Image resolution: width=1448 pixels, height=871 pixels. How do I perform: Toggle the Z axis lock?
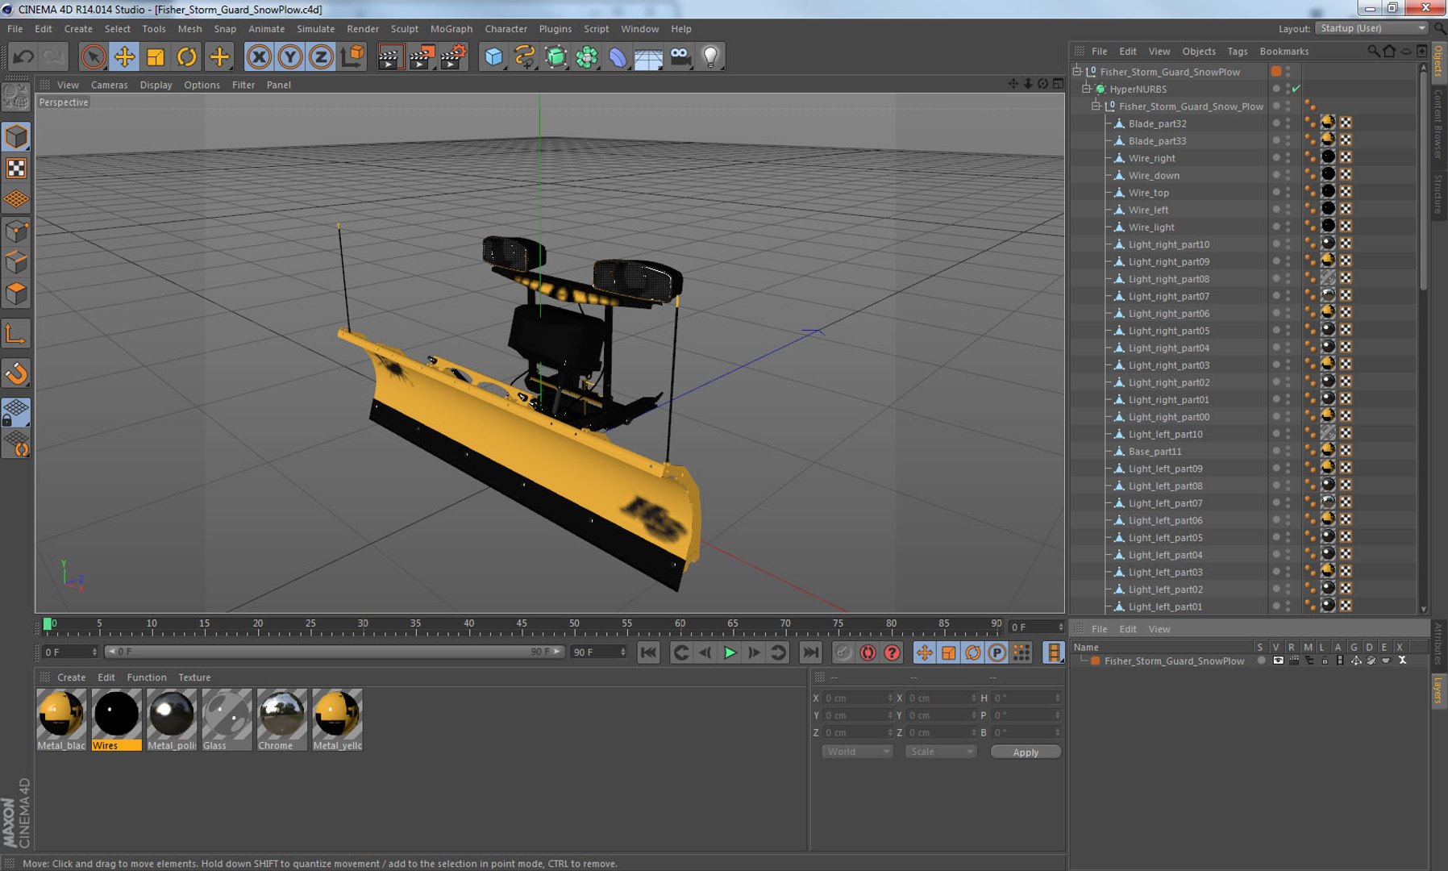pos(321,56)
